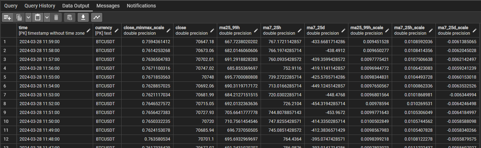This screenshot has height=148, width=481.
Task: Click the edit pencil in ma7_25d column
Action: tap(343, 30)
